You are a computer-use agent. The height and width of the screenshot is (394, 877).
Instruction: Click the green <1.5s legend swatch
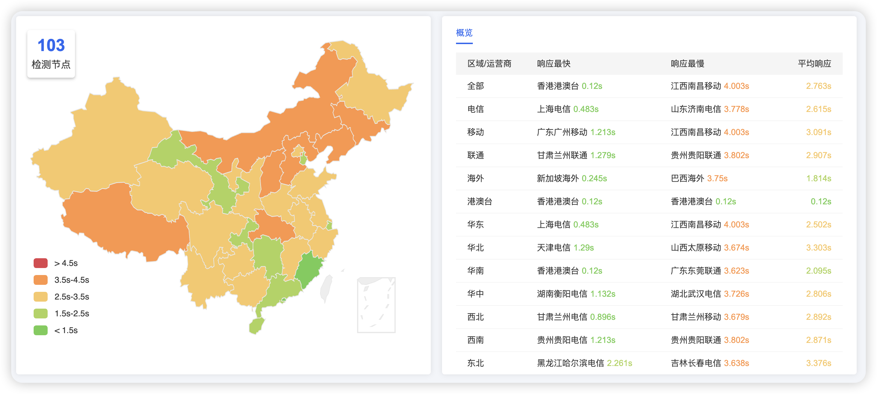[41, 330]
